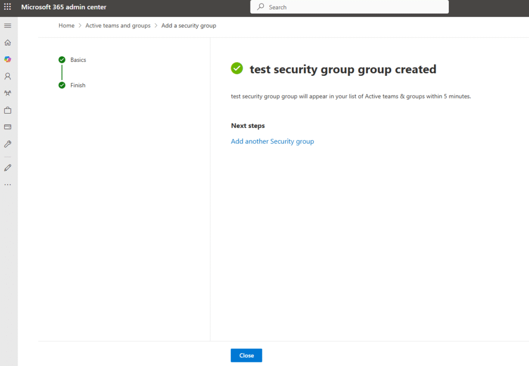The height and width of the screenshot is (366, 529).
Task: Navigate to Home breadcrumb link
Action: click(x=66, y=26)
